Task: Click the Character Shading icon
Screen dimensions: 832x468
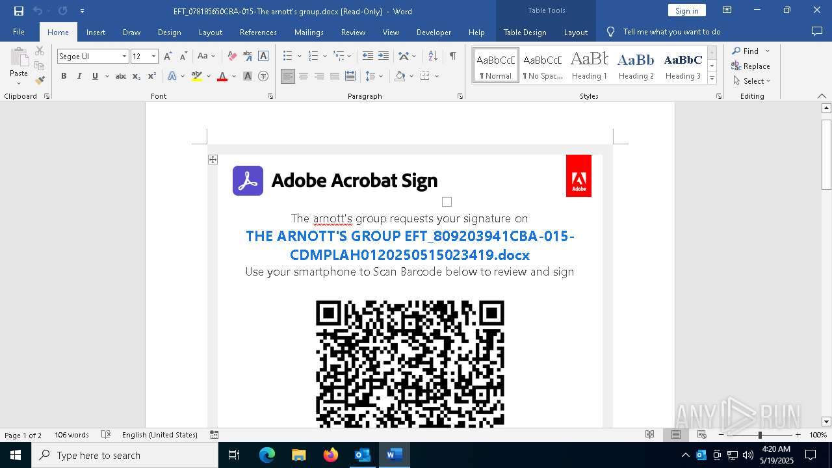Action: (248, 76)
